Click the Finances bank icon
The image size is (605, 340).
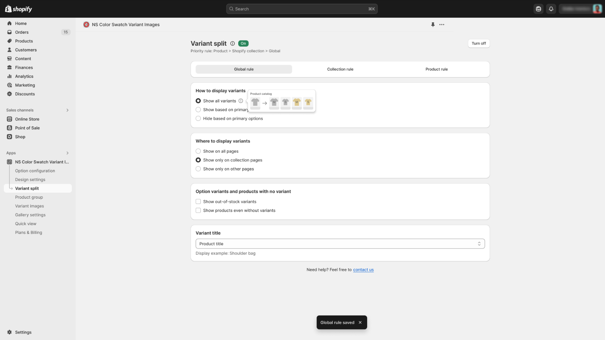pos(9,68)
